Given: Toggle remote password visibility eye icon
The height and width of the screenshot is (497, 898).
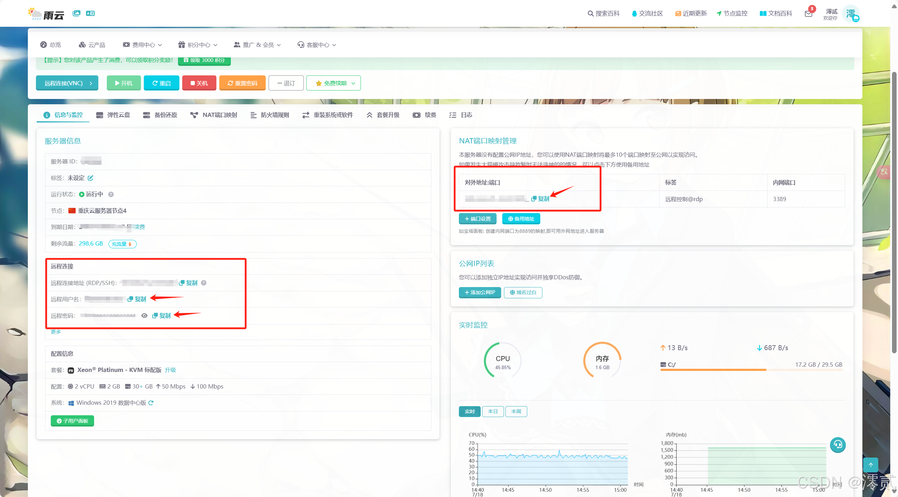Looking at the screenshot, I should [x=144, y=316].
